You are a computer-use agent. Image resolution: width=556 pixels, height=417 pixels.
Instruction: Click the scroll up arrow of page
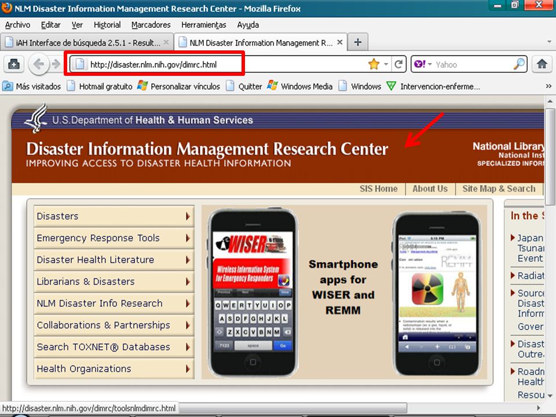(550, 101)
